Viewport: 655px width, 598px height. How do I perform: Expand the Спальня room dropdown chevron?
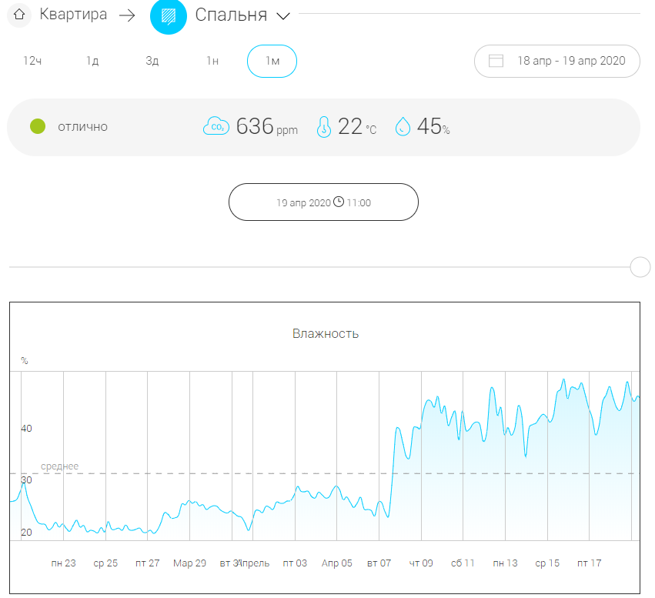[x=282, y=16]
